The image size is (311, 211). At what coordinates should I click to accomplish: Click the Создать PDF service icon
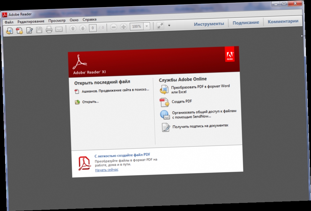click(165, 102)
